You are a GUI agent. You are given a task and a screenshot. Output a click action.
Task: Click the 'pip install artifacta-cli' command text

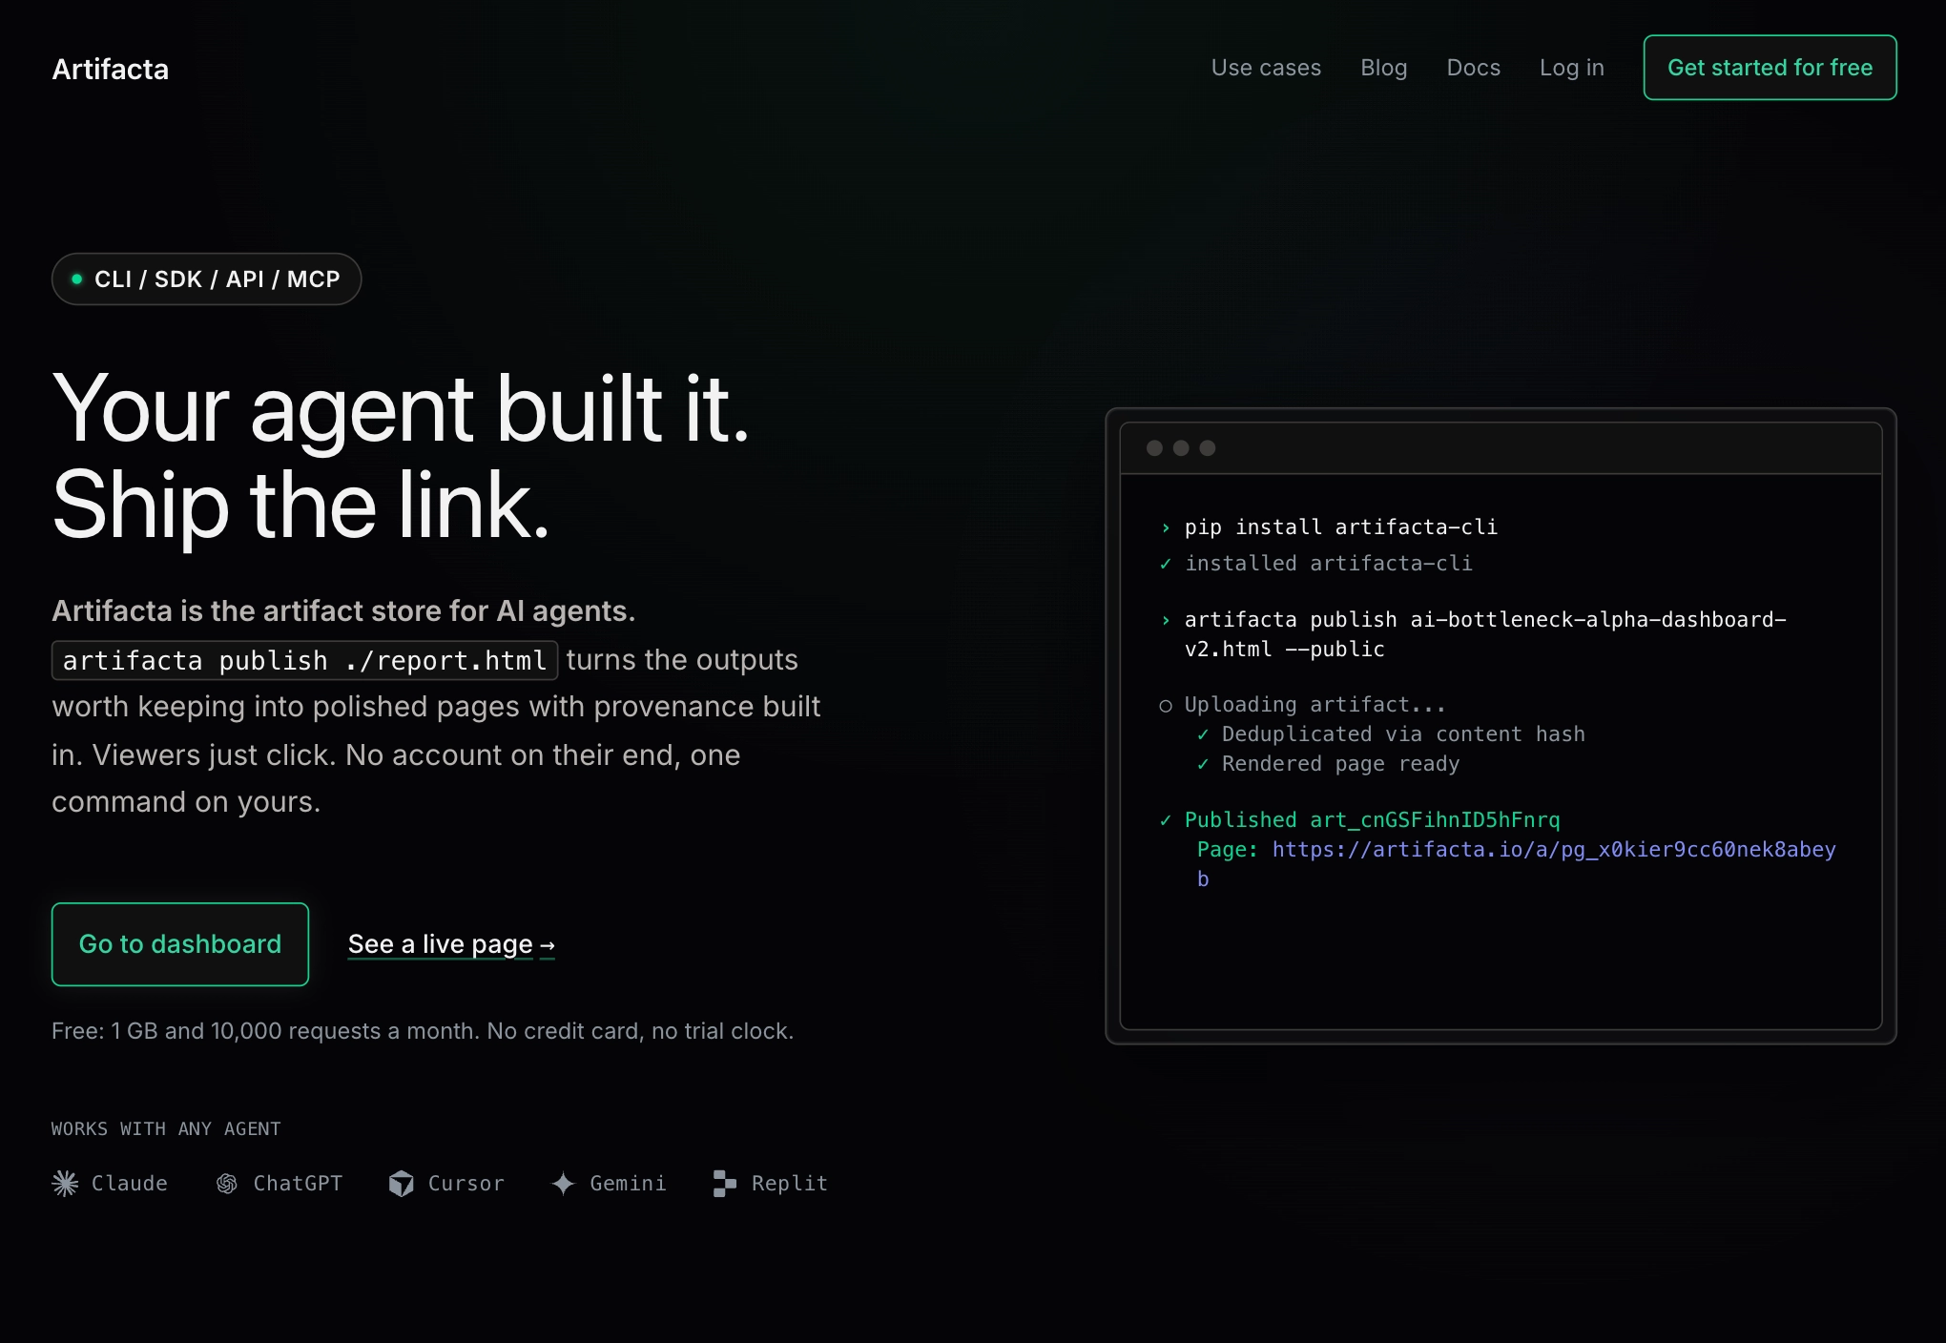(1341, 527)
